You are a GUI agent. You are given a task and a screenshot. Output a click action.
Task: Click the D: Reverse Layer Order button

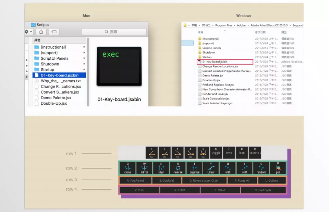[204, 180]
